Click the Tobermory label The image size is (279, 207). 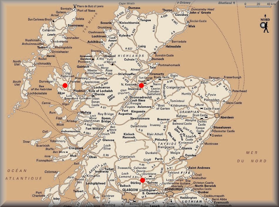(x=58, y=141)
